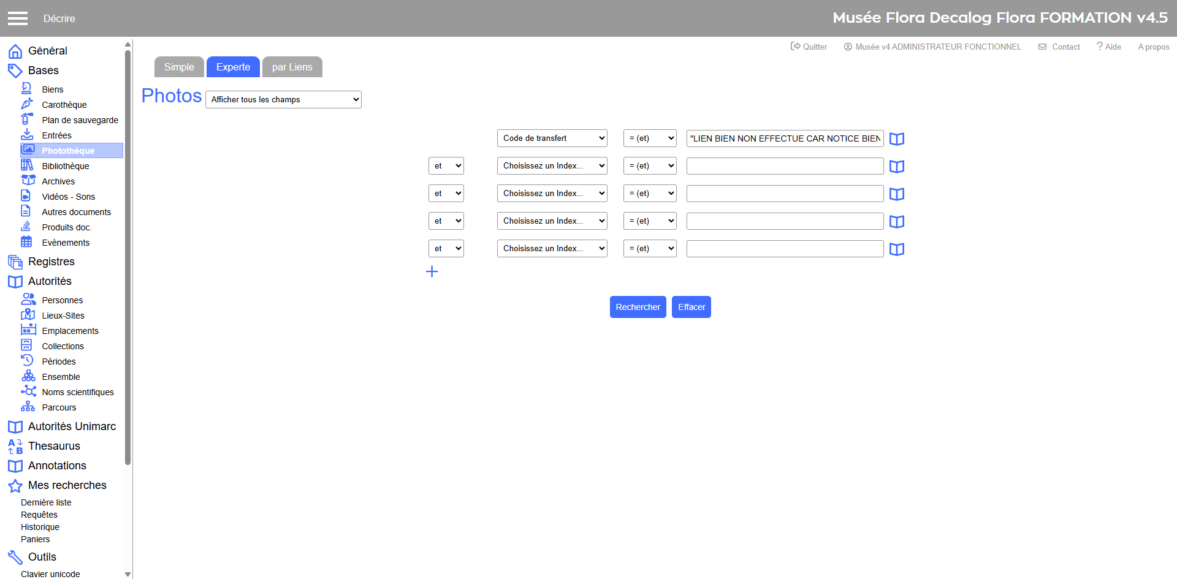Expand the Afficher tous les champs dropdown

coord(283,100)
